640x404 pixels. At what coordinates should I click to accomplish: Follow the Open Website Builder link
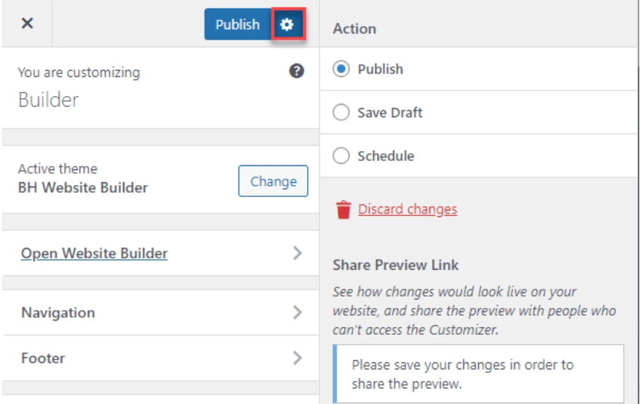(x=94, y=253)
